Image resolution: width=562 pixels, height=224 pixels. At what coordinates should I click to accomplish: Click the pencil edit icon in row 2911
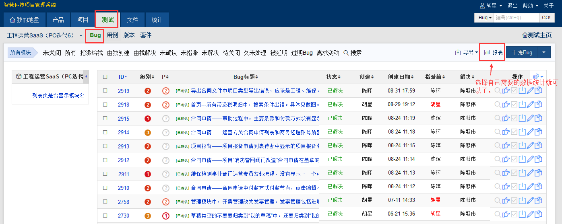530,174
